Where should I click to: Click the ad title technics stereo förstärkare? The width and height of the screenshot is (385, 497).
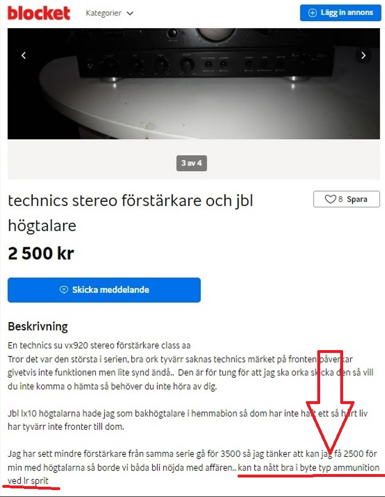(x=131, y=213)
